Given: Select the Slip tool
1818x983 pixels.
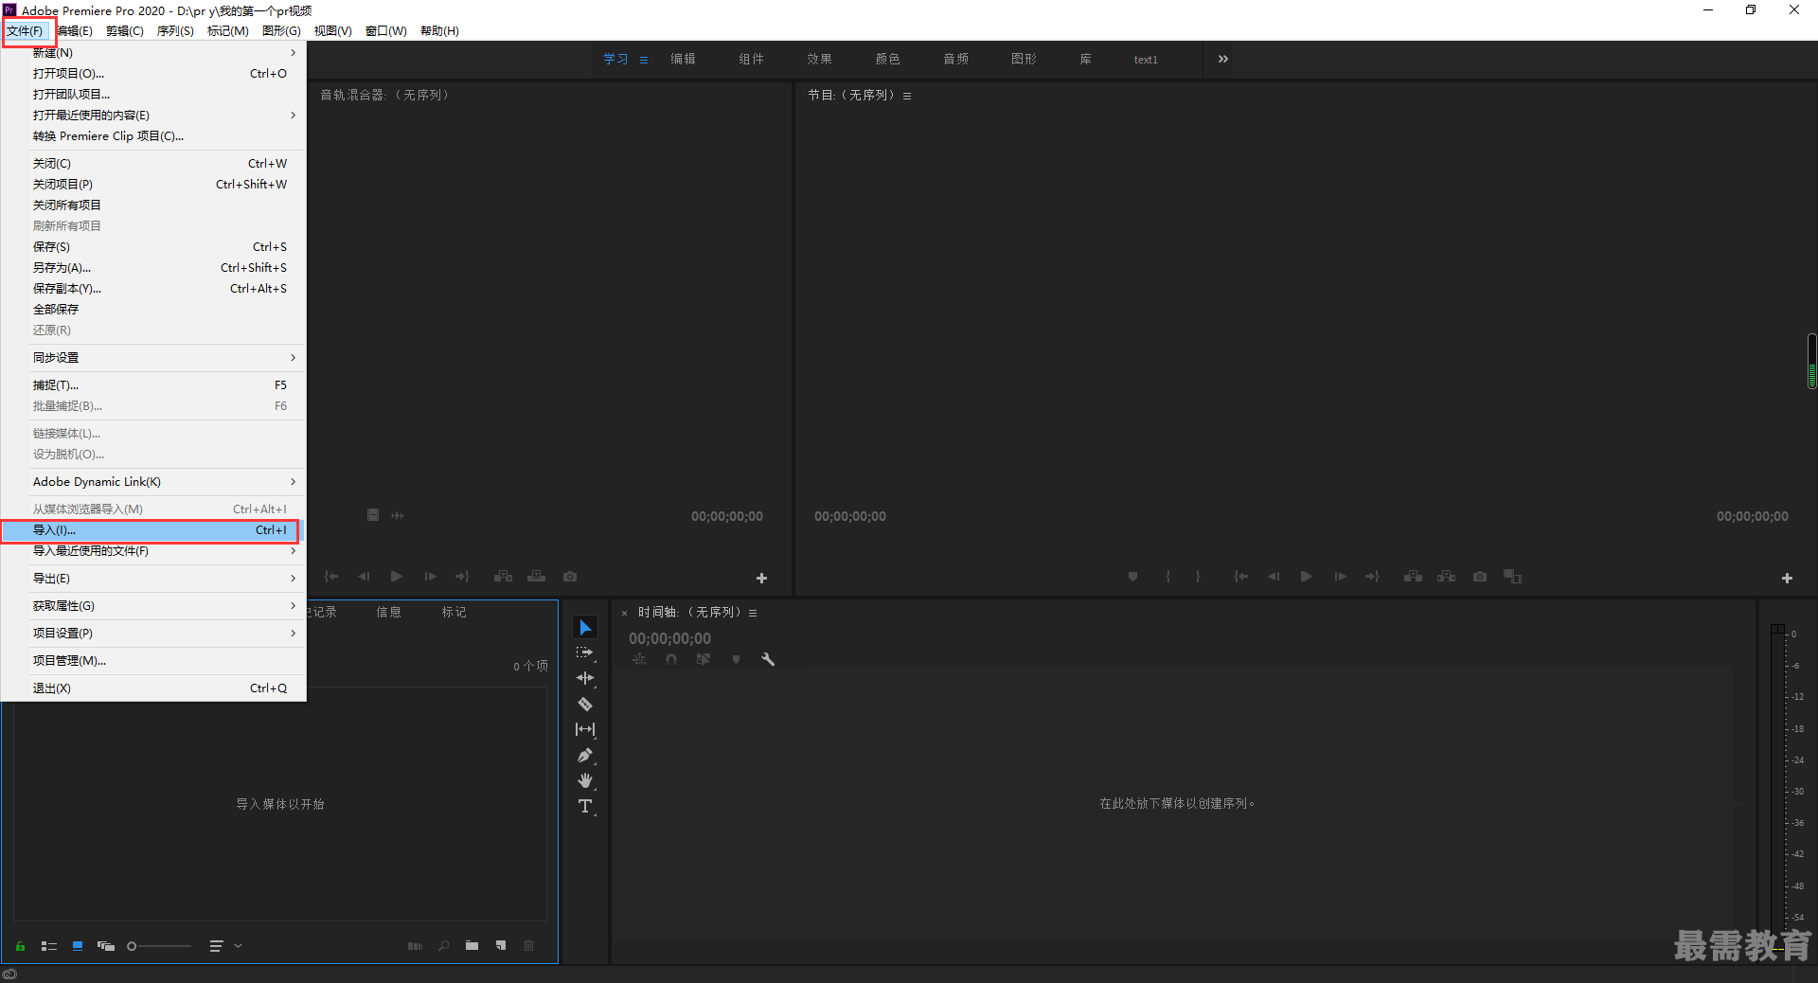Looking at the screenshot, I should click(x=585, y=729).
